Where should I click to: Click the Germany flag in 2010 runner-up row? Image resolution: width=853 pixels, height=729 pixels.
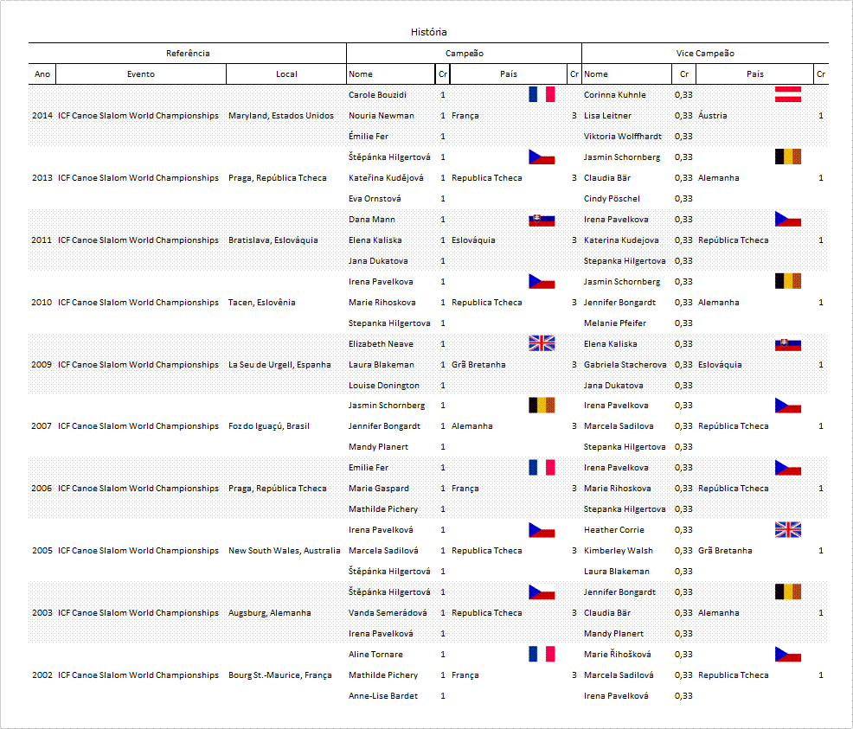(788, 281)
